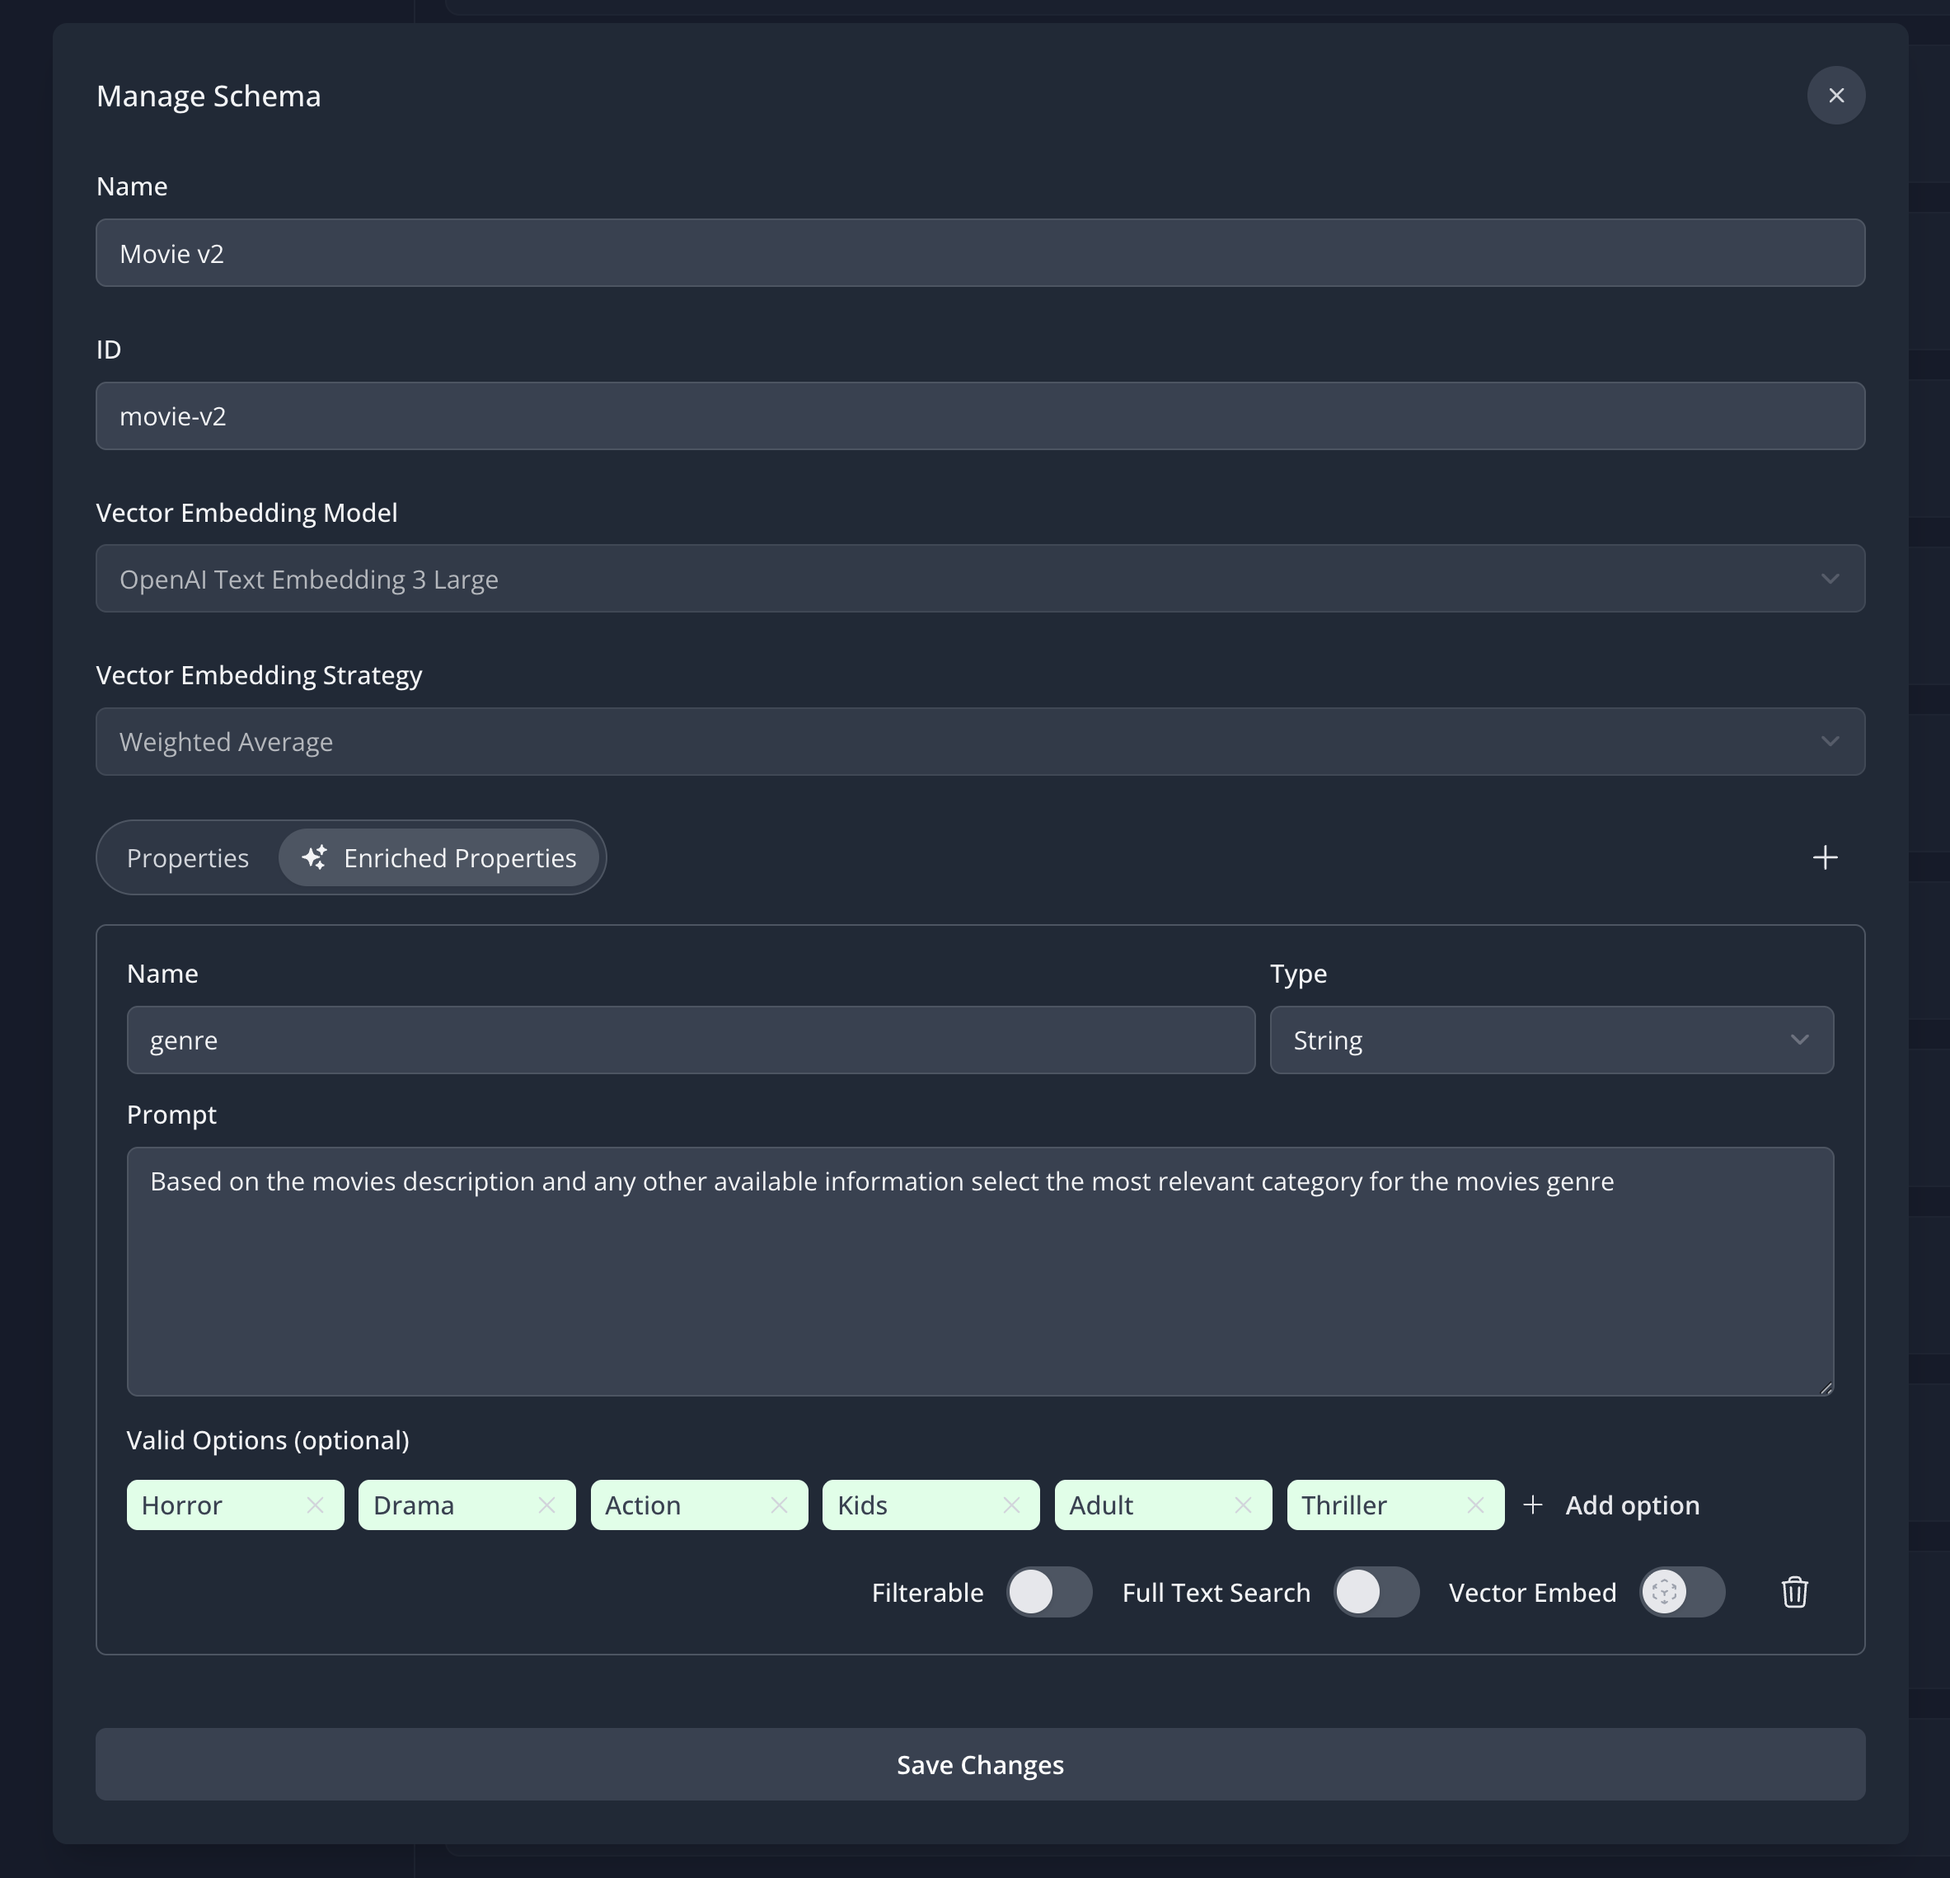Remove the Drama option tag
The height and width of the screenshot is (1878, 1950).
point(546,1505)
